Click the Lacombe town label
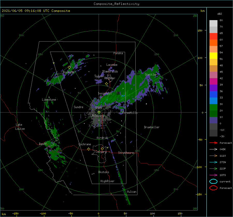This screenshot has height=217, width=233. point(112,65)
